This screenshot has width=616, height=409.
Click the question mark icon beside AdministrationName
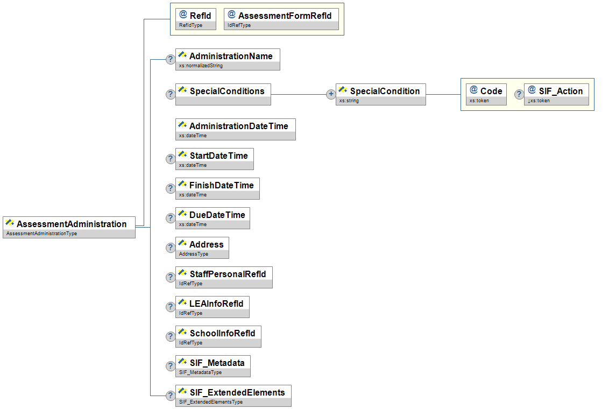[170, 59]
